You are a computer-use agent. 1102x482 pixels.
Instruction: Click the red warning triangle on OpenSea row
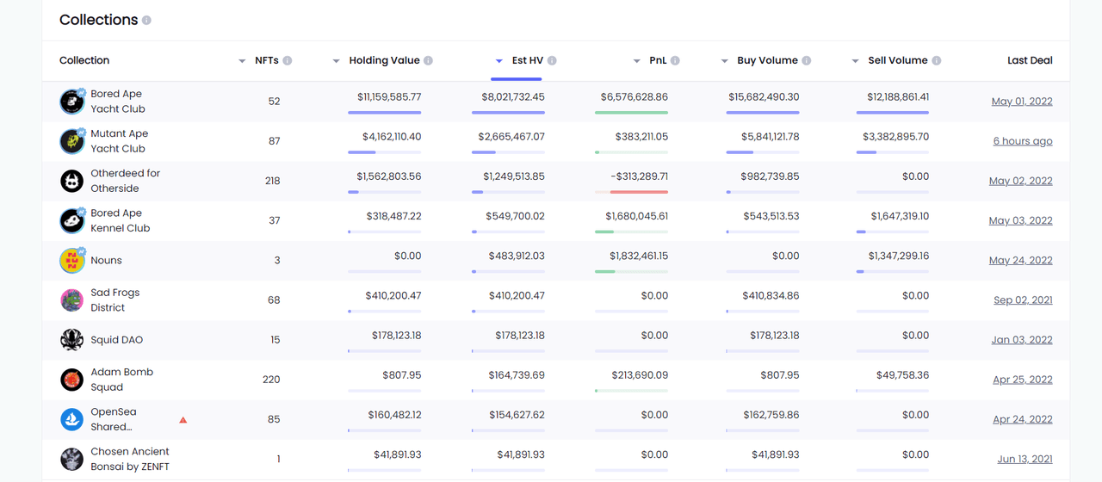point(183,420)
